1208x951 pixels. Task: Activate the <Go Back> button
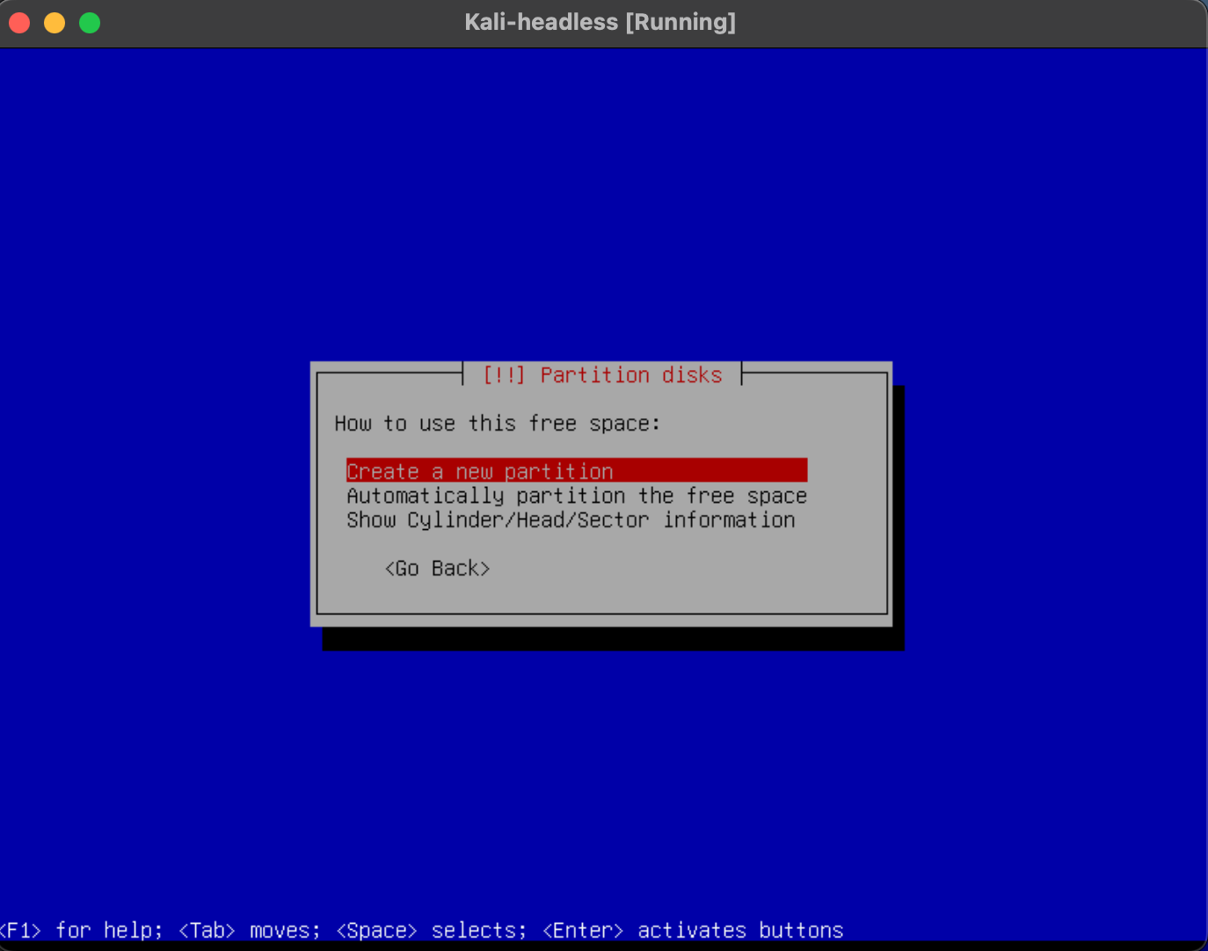click(x=437, y=569)
